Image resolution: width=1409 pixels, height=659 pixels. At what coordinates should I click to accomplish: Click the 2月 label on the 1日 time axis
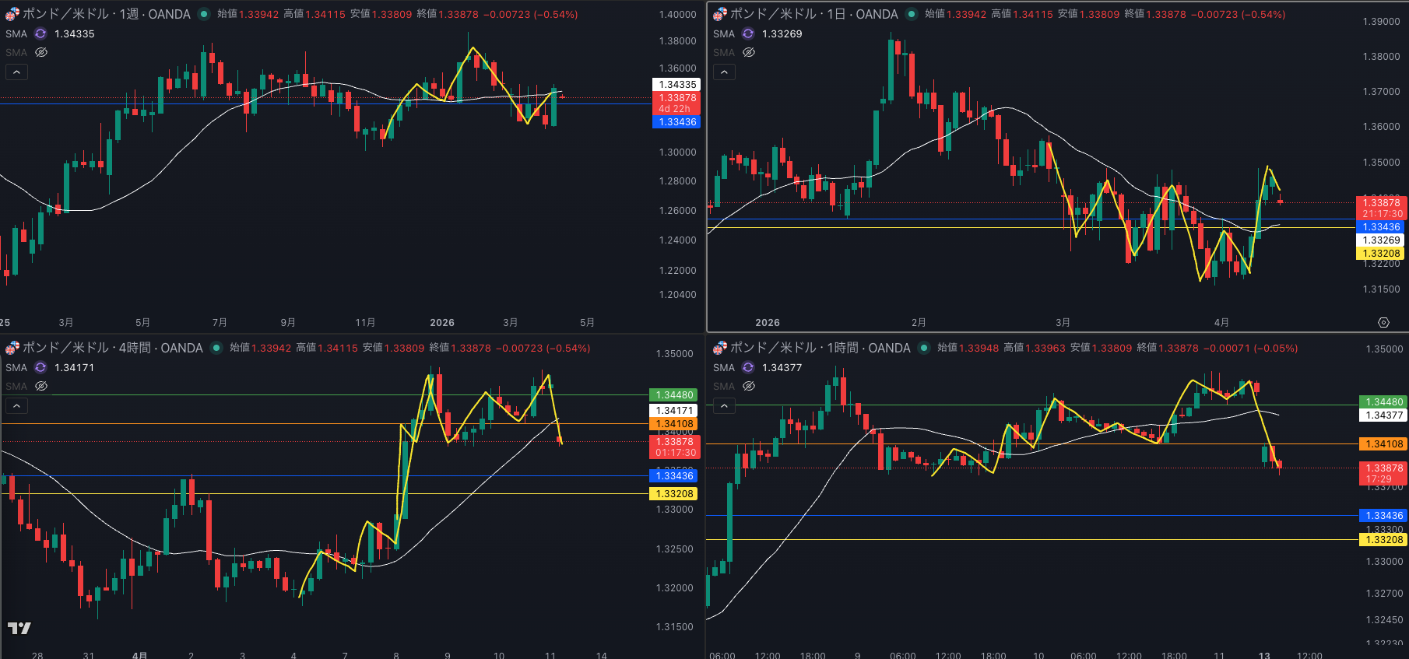(919, 322)
